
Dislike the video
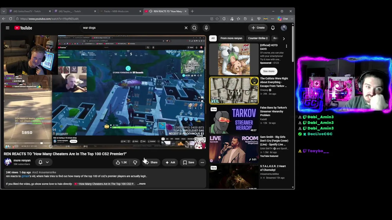pos(135,163)
